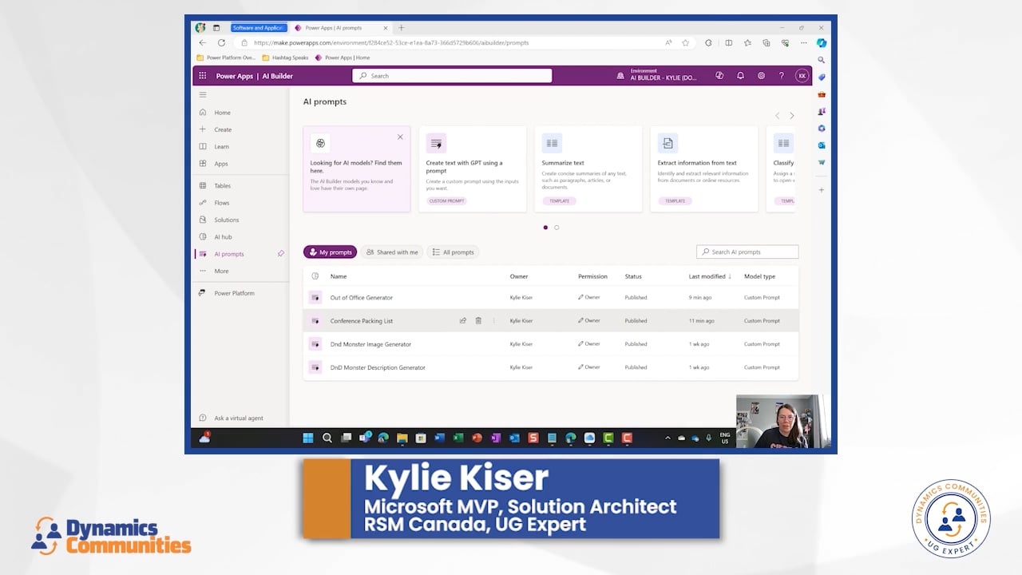
Task: Sort by Last modified column
Action: (707, 276)
